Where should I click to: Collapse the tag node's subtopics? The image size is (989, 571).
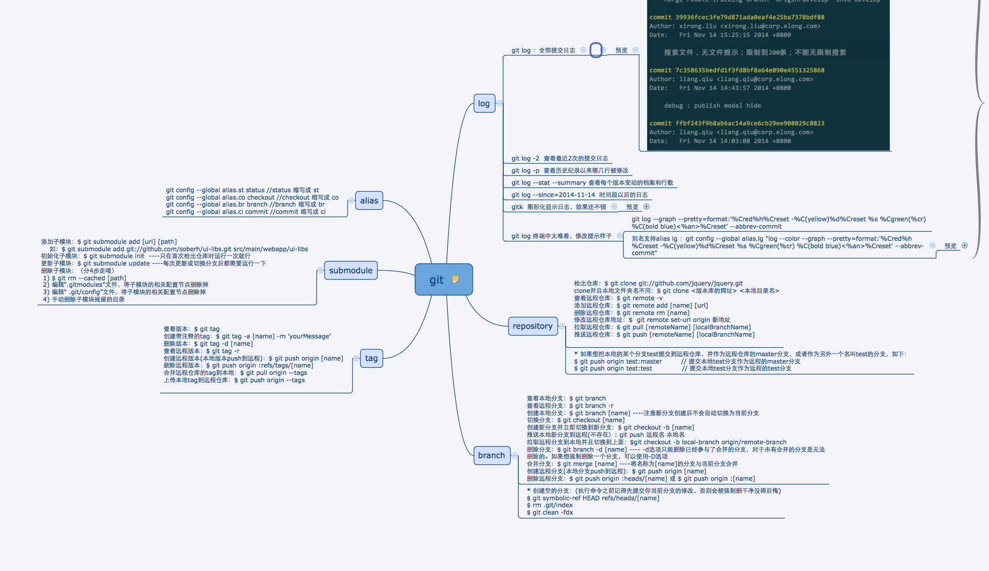tap(356, 358)
